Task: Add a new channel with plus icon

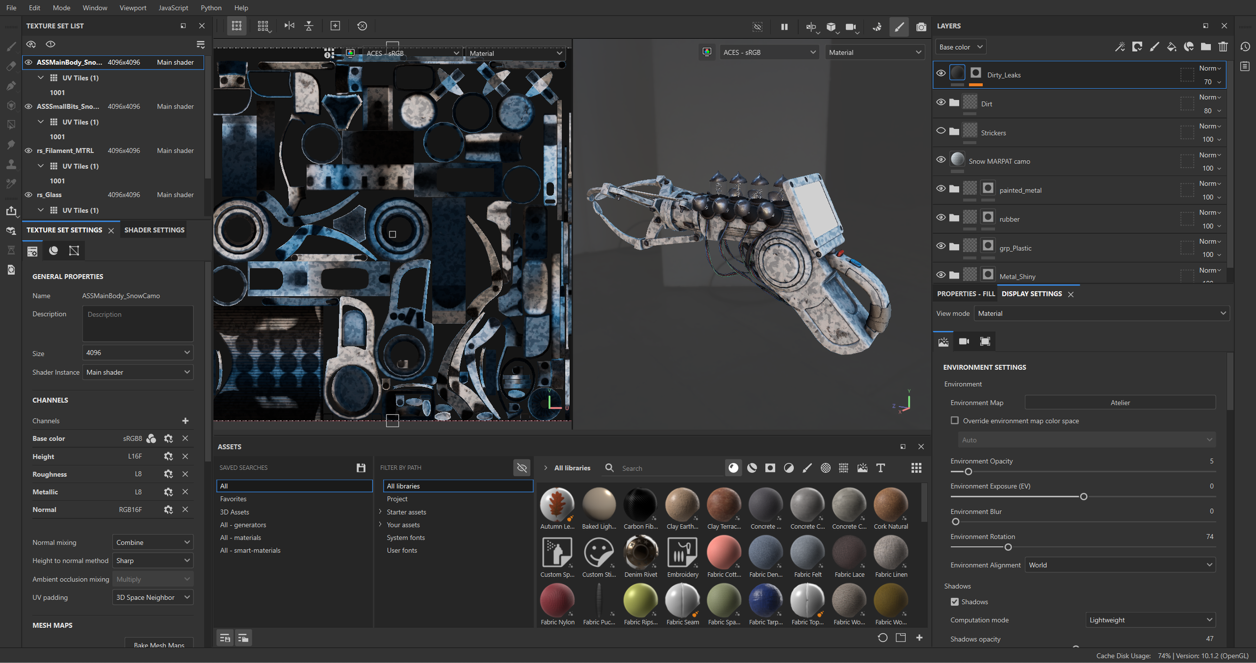Action: (x=185, y=421)
